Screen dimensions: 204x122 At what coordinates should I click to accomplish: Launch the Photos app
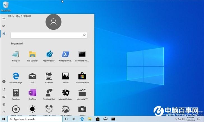tap(66, 78)
